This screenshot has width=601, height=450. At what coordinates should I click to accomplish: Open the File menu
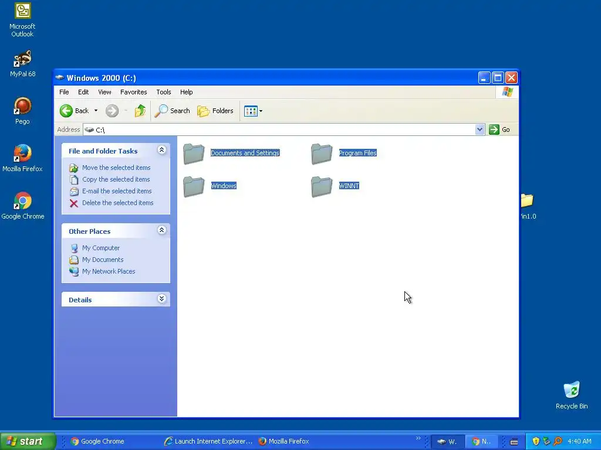64,92
